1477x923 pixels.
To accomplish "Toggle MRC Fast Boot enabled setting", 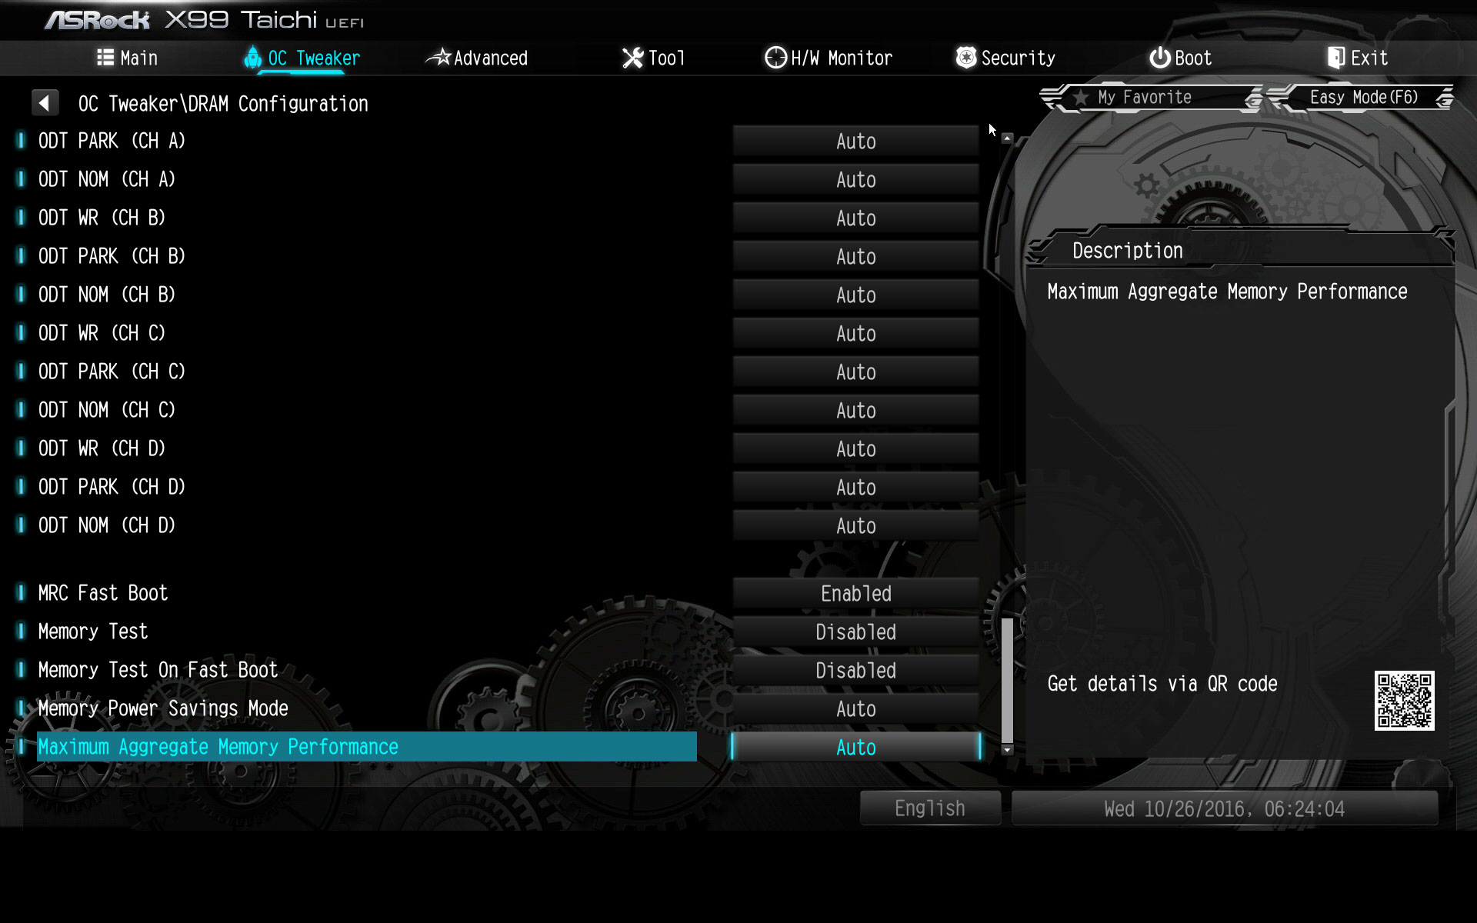I will point(856,593).
